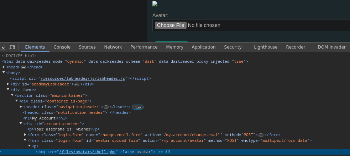Open the Memory tab
This screenshot has height=156, width=350.
point(175,47)
